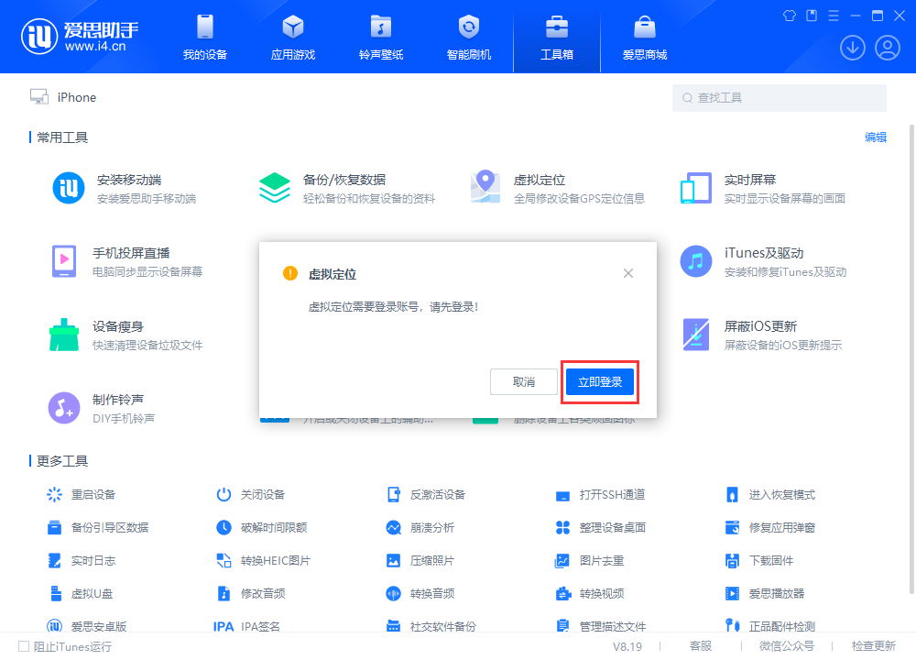Check the 阻止iTunes运行 checkbox
916x660 pixels.
point(25,646)
